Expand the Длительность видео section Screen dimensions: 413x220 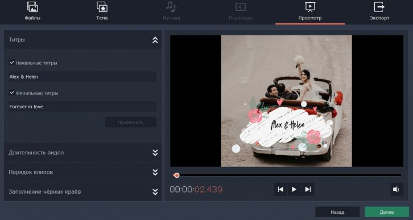pos(82,153)
